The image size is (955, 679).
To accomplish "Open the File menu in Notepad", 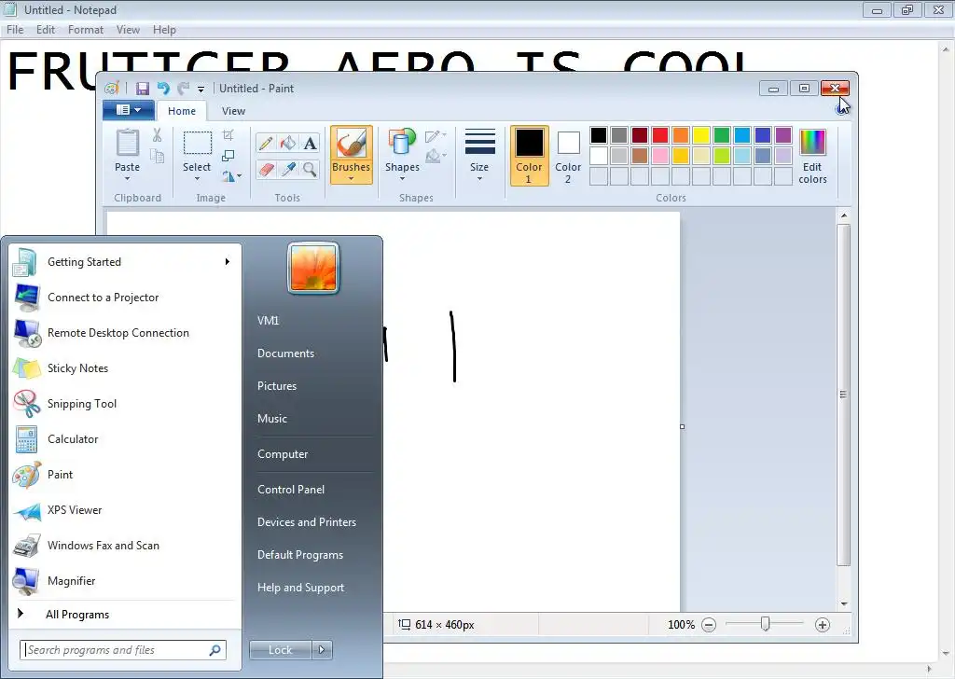I will tap(15, 30).
